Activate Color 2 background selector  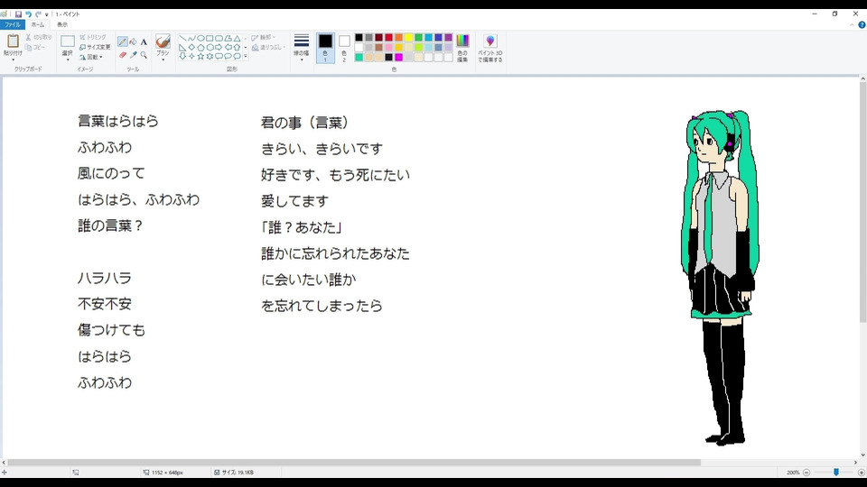point(344,48)
